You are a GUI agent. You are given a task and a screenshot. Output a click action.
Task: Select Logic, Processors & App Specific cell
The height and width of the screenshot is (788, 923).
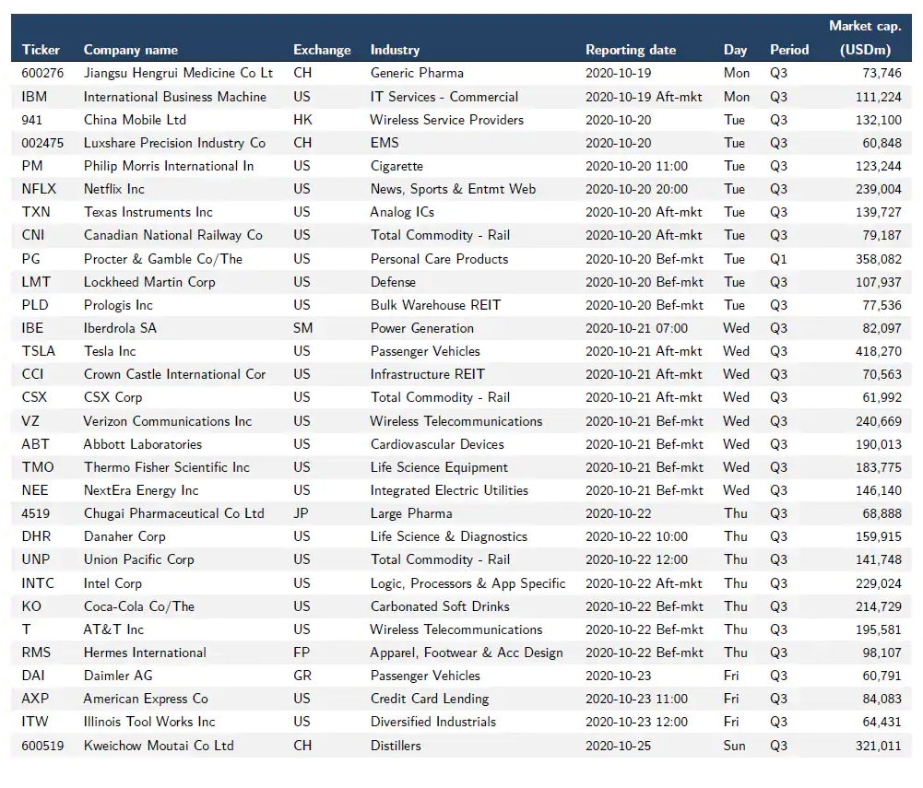[x=468, y=583]
